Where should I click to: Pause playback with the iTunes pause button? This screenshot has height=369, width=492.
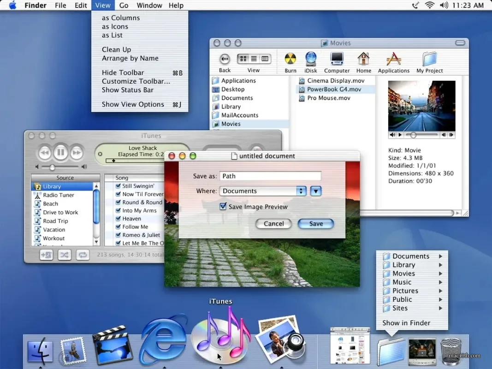[x=61, y=152]
